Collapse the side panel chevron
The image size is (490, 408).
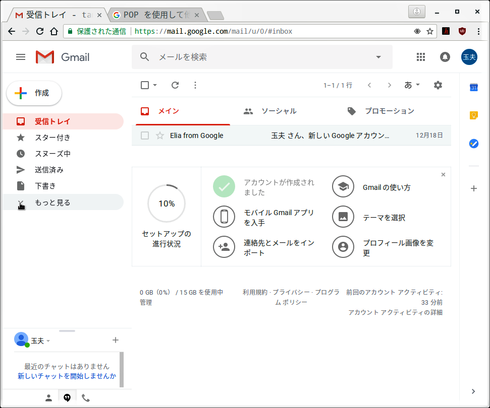(473, 391)
